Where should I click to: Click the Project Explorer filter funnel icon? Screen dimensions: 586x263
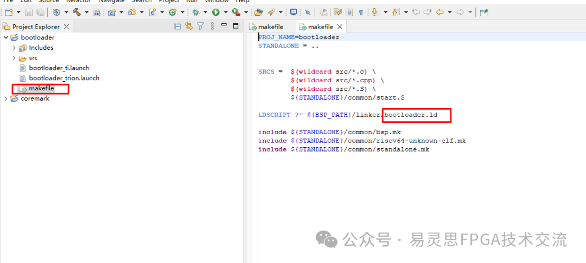(x=200, y=26)
